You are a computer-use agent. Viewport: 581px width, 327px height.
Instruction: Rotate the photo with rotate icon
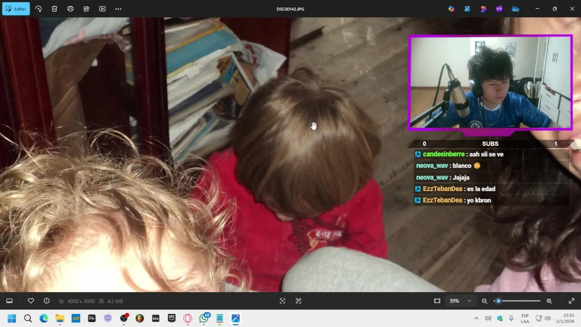(x=39, y=9)
